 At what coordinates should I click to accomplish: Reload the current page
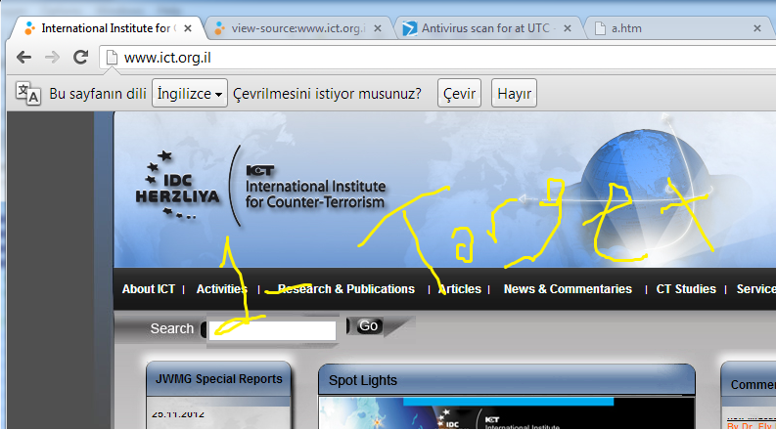click(x=80, y=57)
